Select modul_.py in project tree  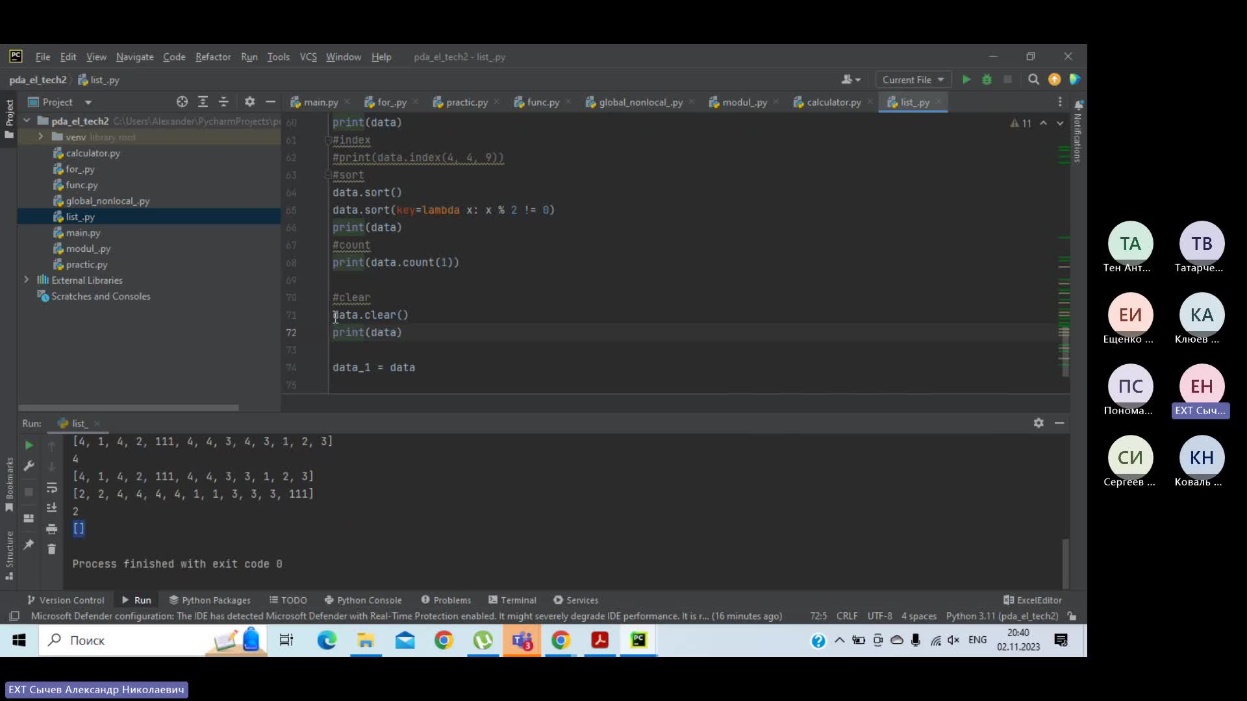[x=88, y=249]
